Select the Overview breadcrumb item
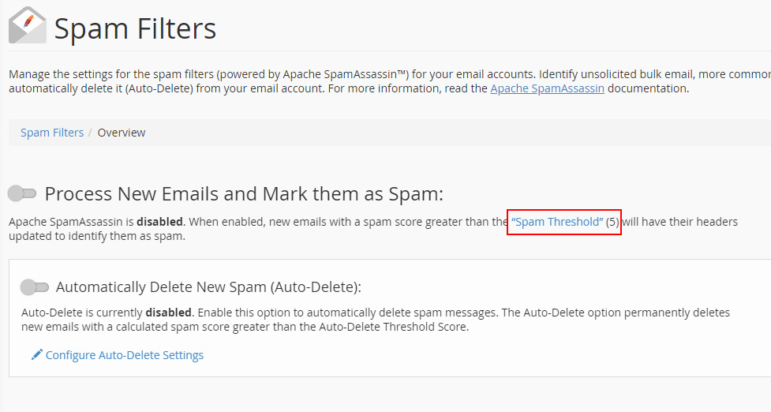 [122, 133]
